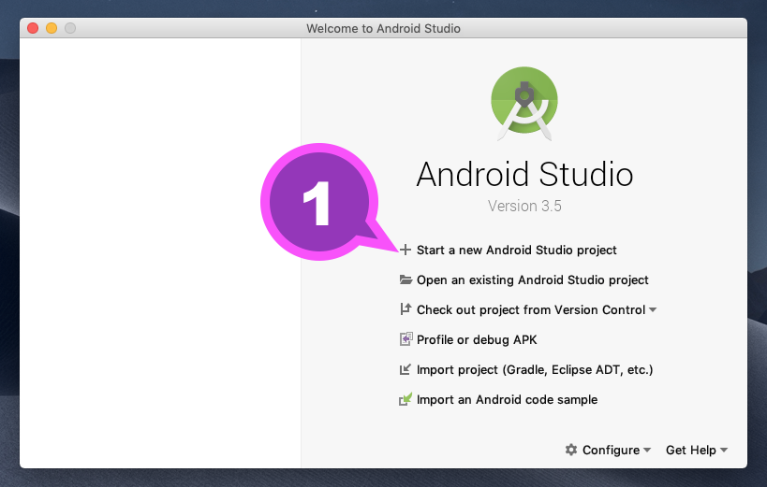767x487 pixels.
Task: Click the Profile or debug APK icon
Action: click(x=406, y=339)
